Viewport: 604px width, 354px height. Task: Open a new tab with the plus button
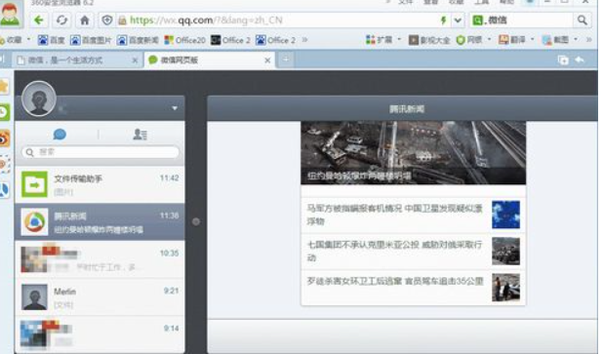click(x=286, y=59)
